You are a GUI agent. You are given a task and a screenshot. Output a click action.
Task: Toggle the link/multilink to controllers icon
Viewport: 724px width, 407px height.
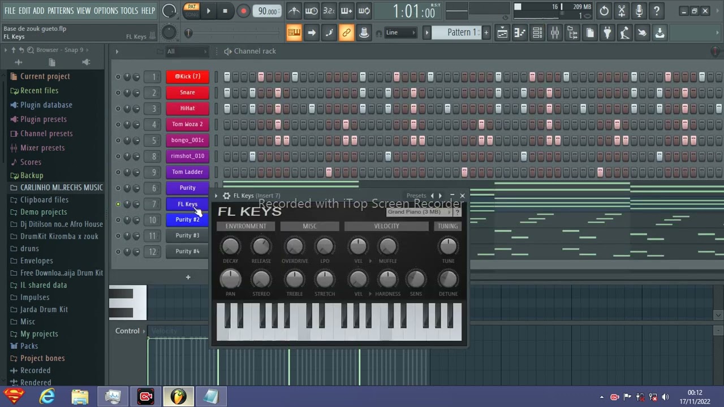[x=347, y=33]
